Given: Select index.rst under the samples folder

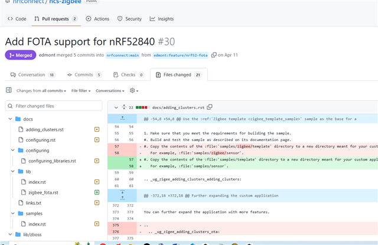Looking at the screenshot, I should coord(37,224).
